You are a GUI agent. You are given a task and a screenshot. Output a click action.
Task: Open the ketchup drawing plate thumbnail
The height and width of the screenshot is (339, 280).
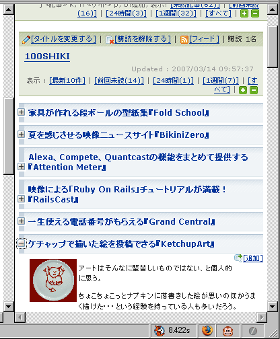click(53, 280)
